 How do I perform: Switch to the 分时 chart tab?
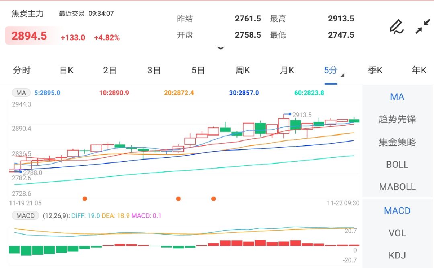tap(22, 70)
